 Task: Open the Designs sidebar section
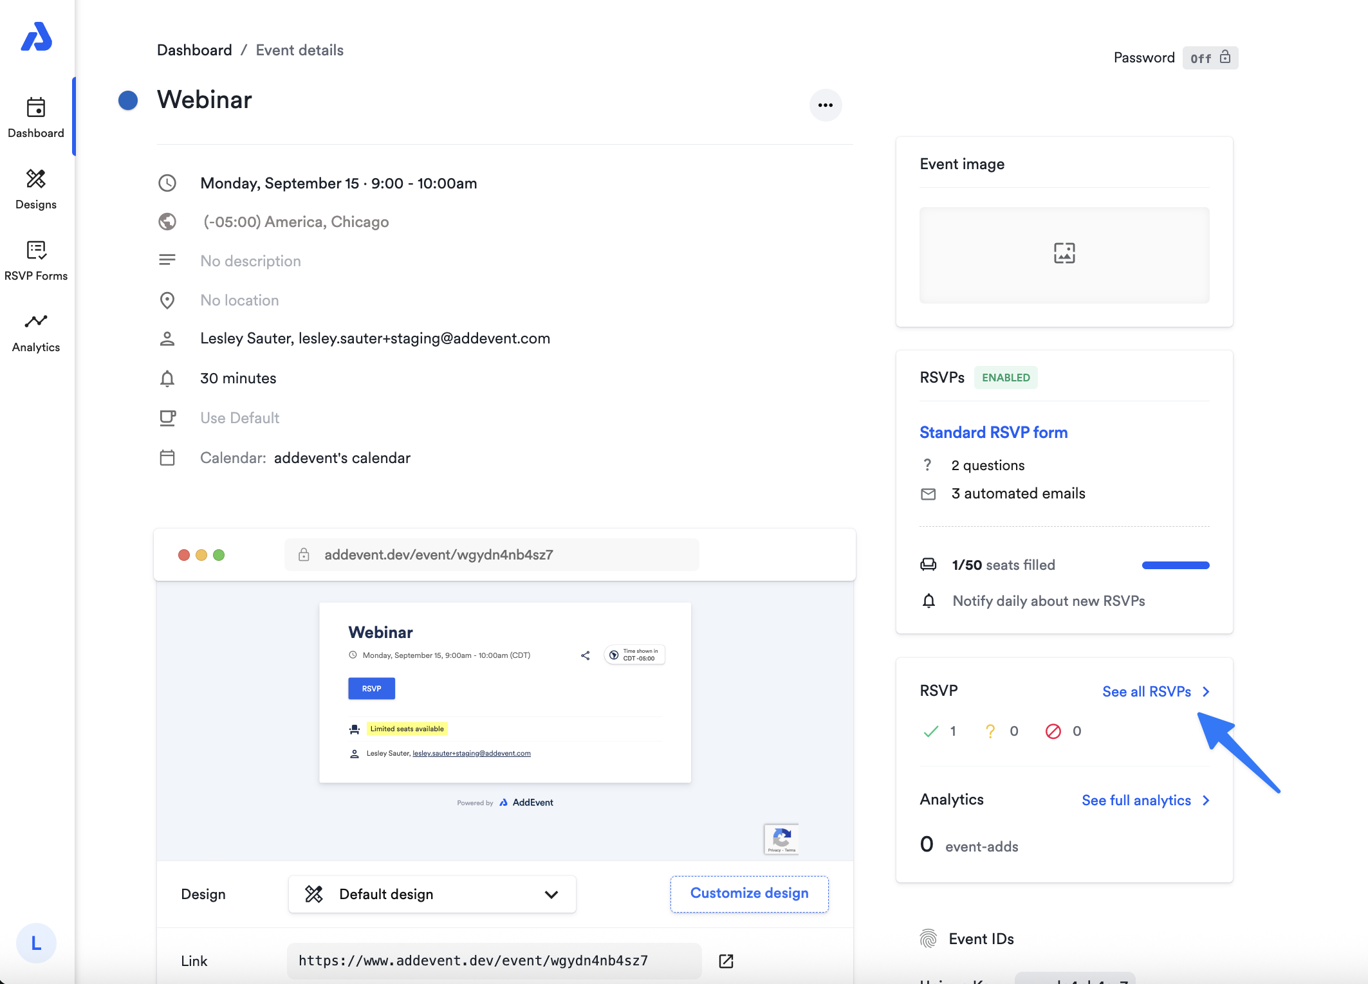point(36,189)
